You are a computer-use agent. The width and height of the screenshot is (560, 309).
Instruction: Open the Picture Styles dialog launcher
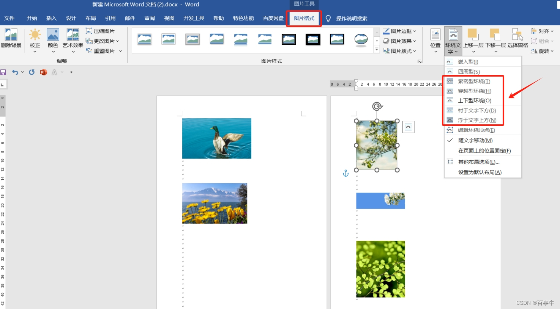pos(420,61)
